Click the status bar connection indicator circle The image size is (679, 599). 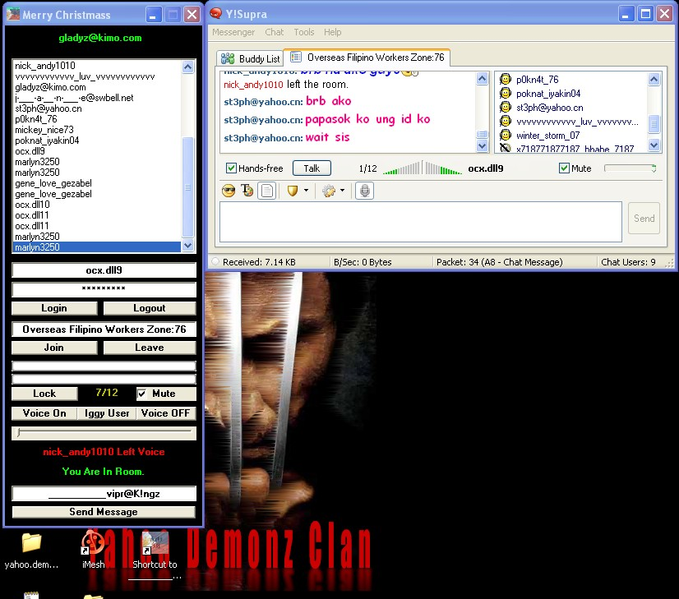pos(215,262)
